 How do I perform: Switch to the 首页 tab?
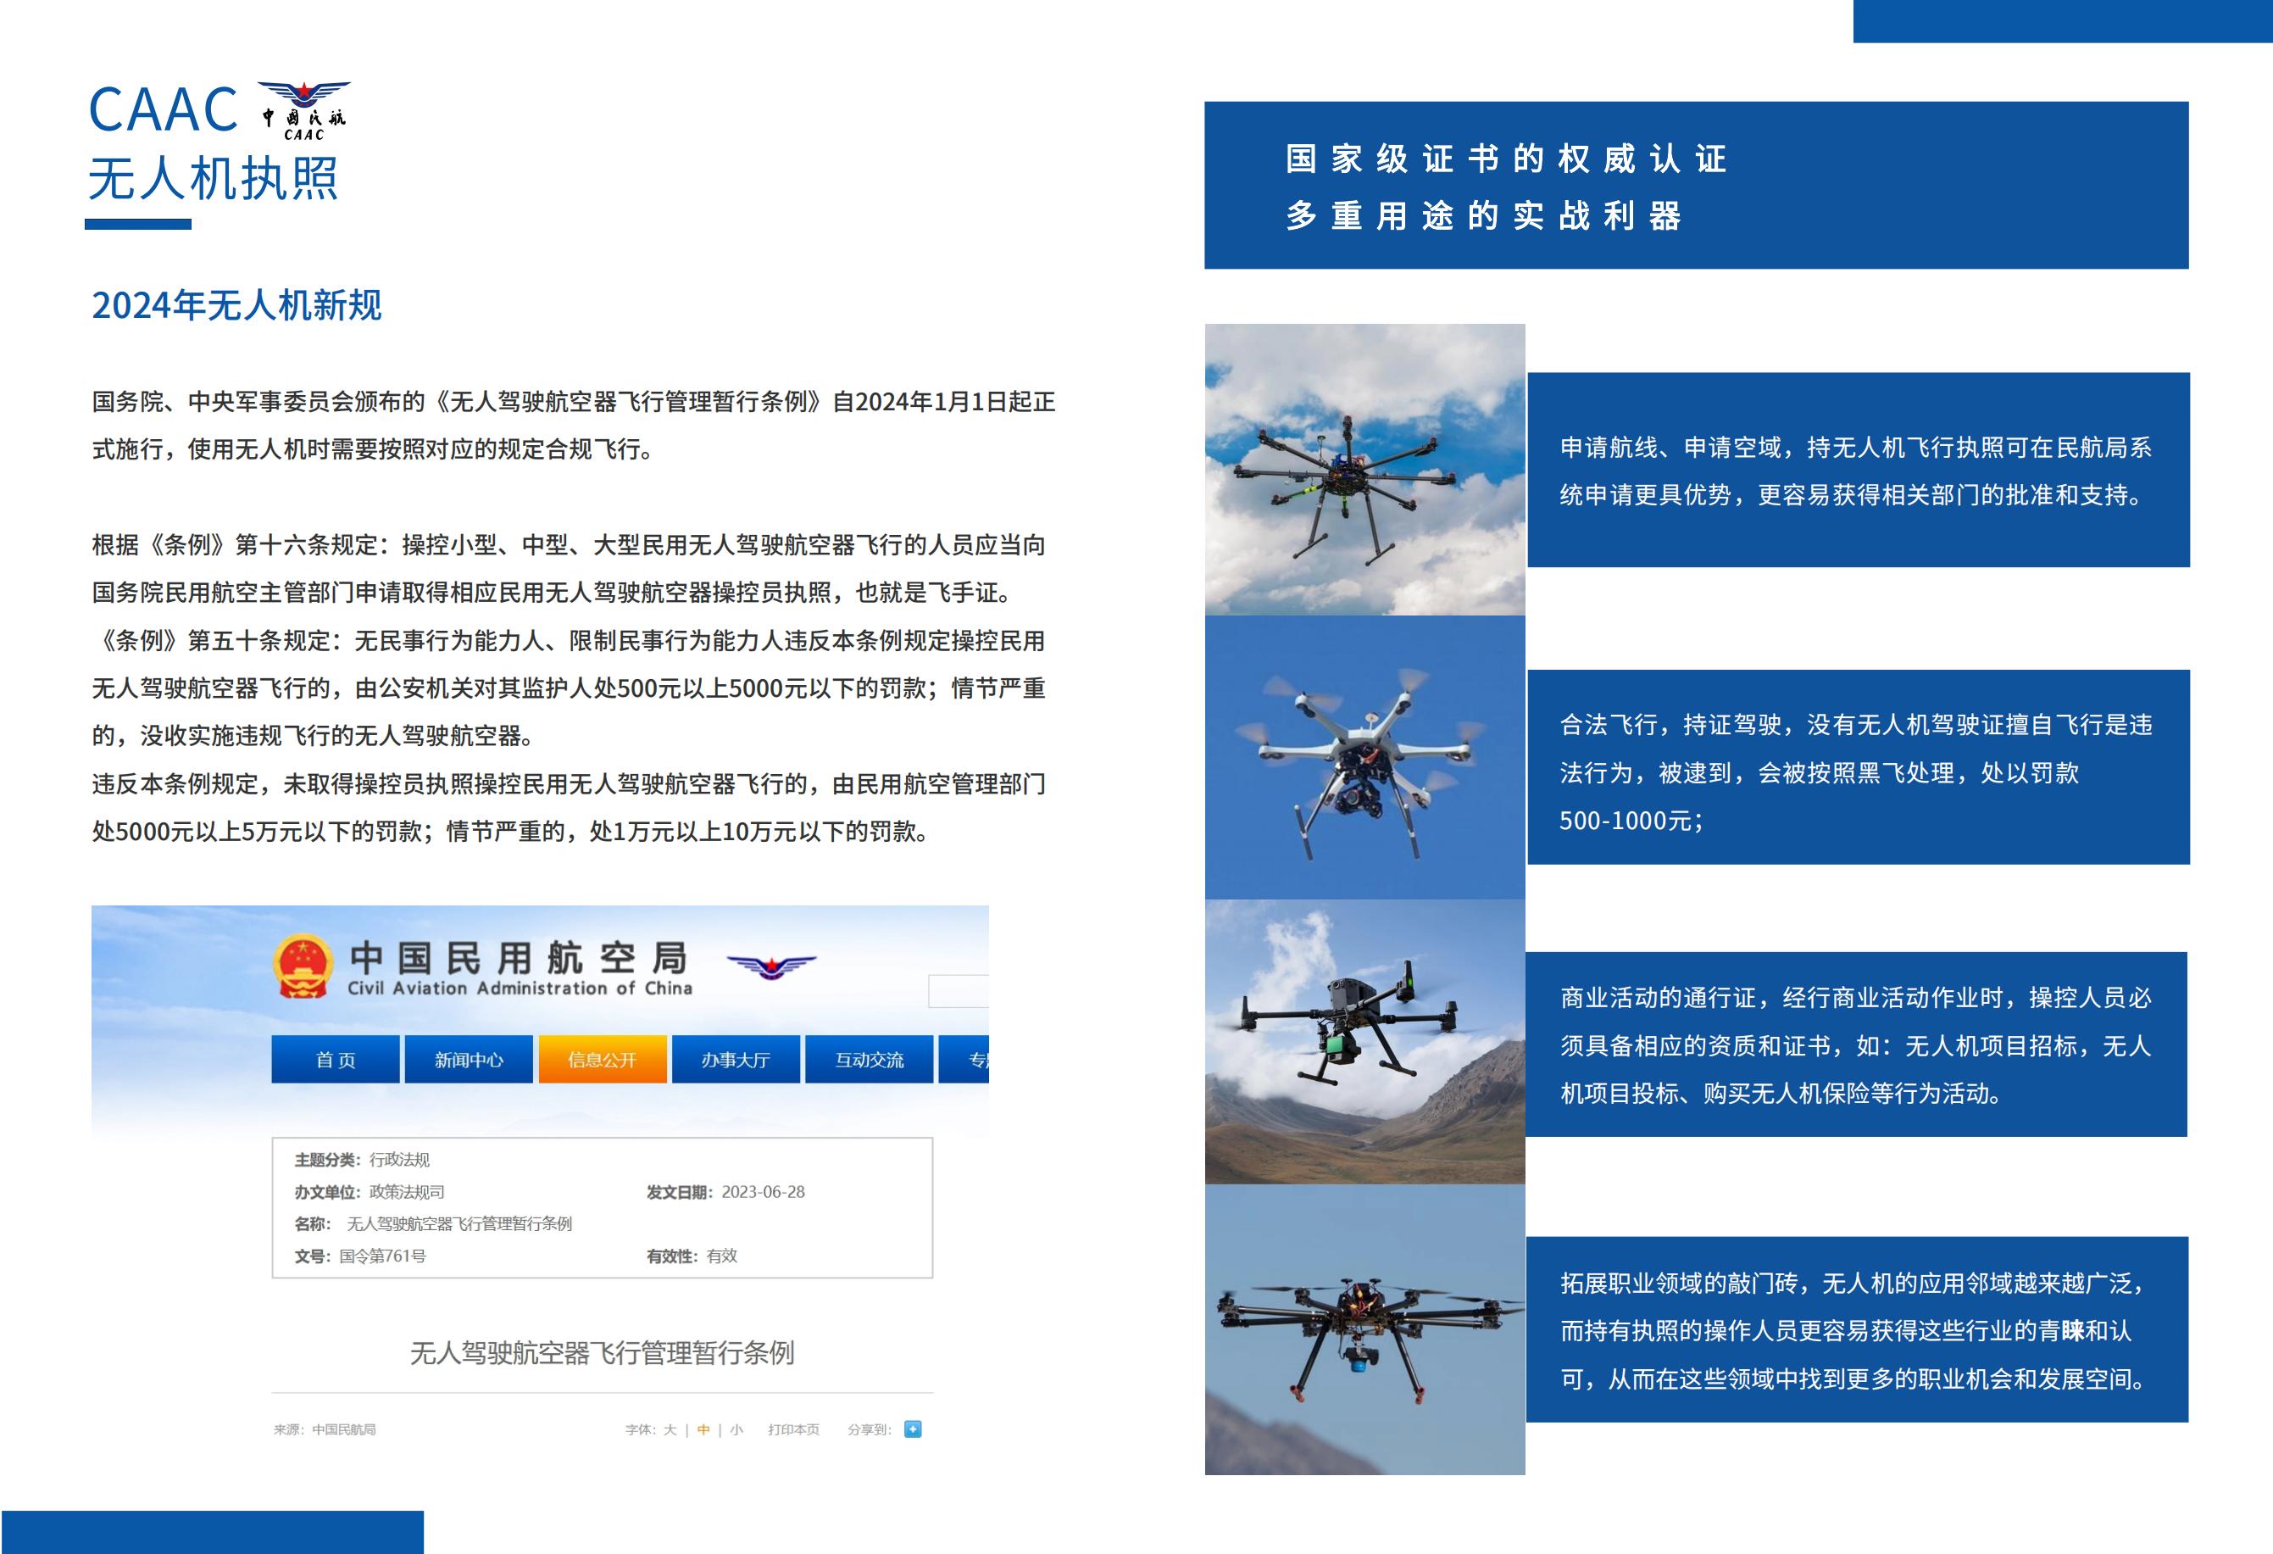click(336, 1059)
